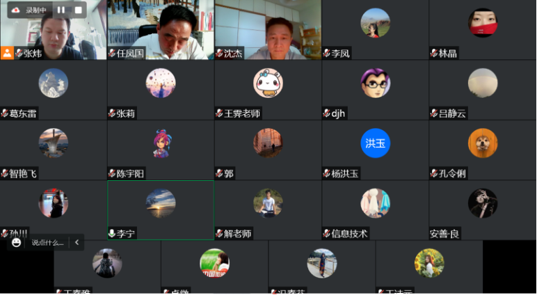Click 李宁's sunset lake avatar
Image resolution: width=537 pixels, height=295 pixels.
click(161, 203)
